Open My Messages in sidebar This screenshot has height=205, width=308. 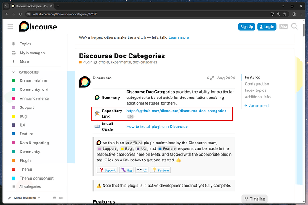coord(32,53)
